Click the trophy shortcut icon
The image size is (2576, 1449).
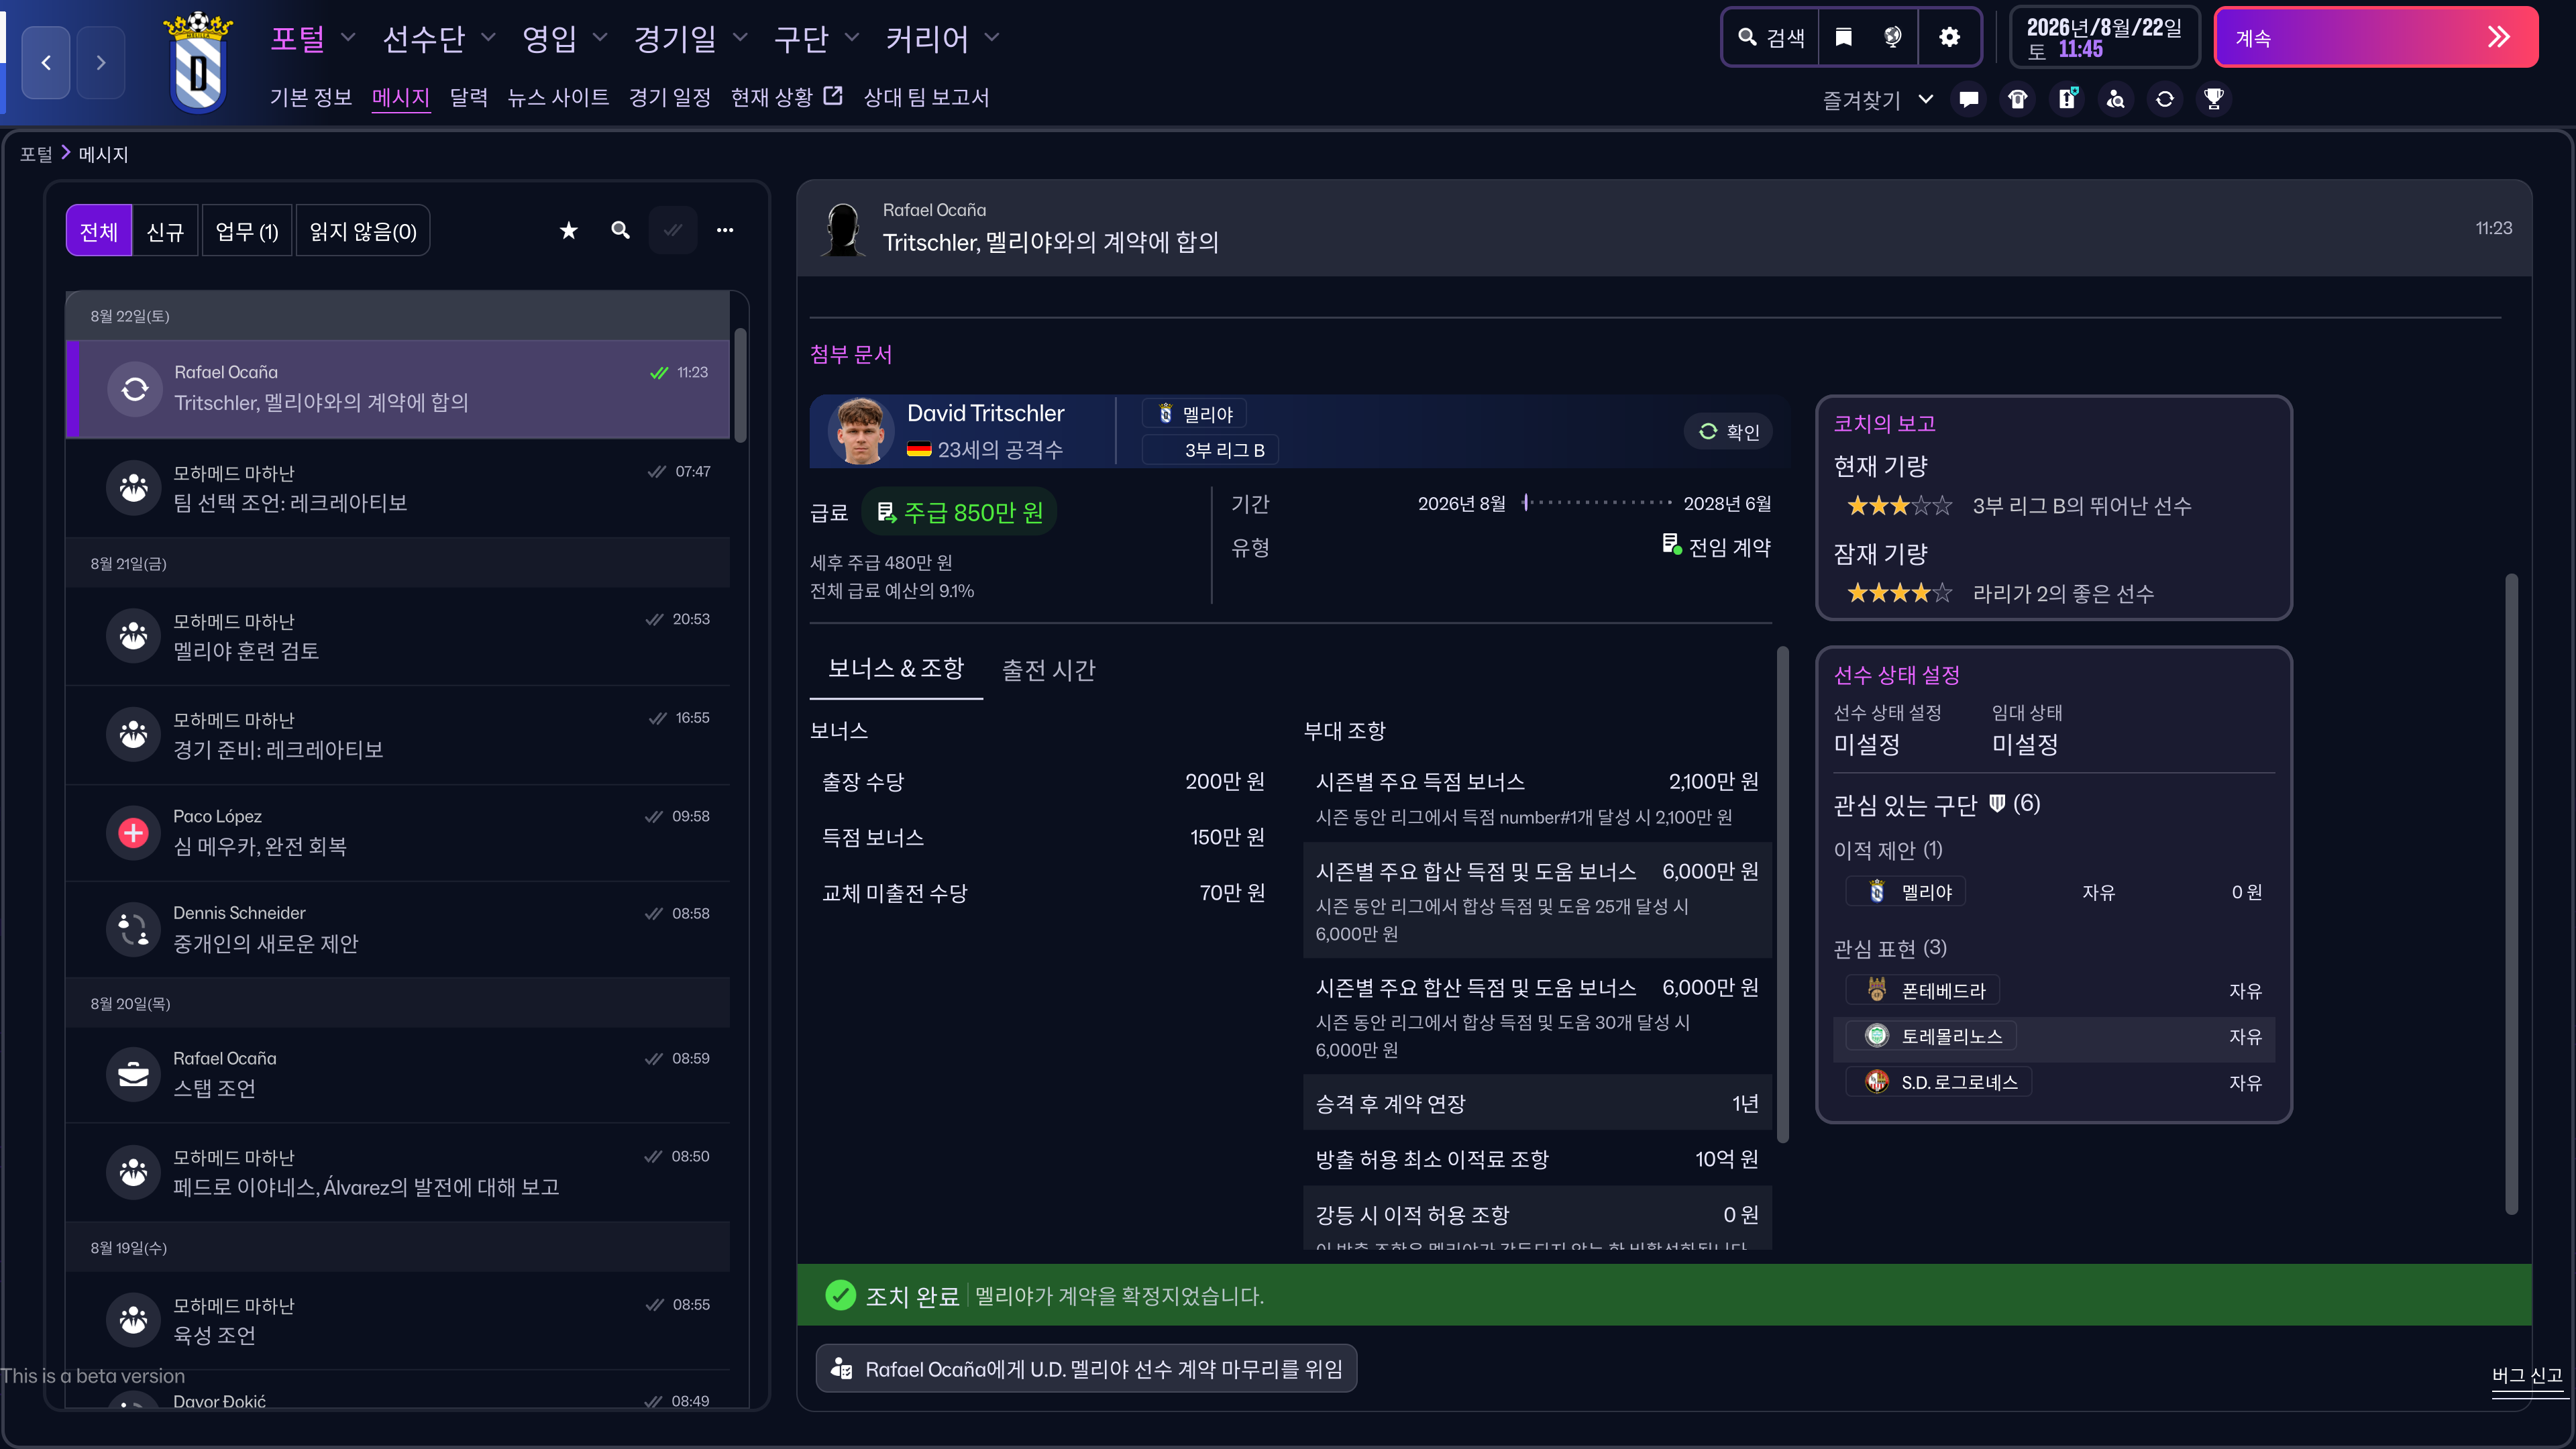tap(2213, 99)
